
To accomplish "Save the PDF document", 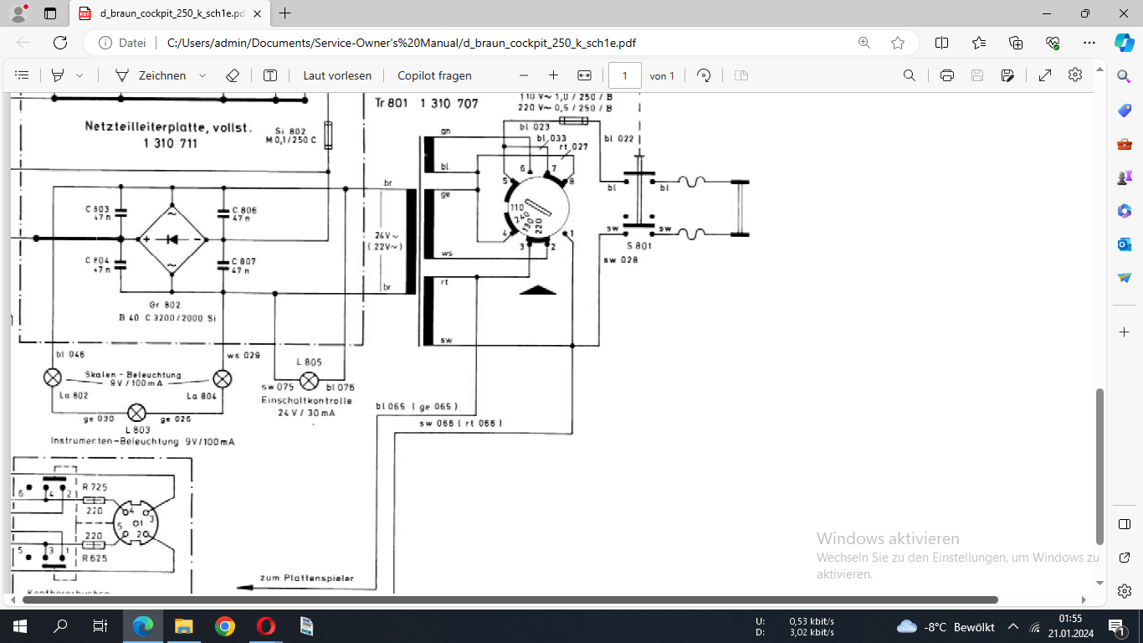I will [977, 75].
